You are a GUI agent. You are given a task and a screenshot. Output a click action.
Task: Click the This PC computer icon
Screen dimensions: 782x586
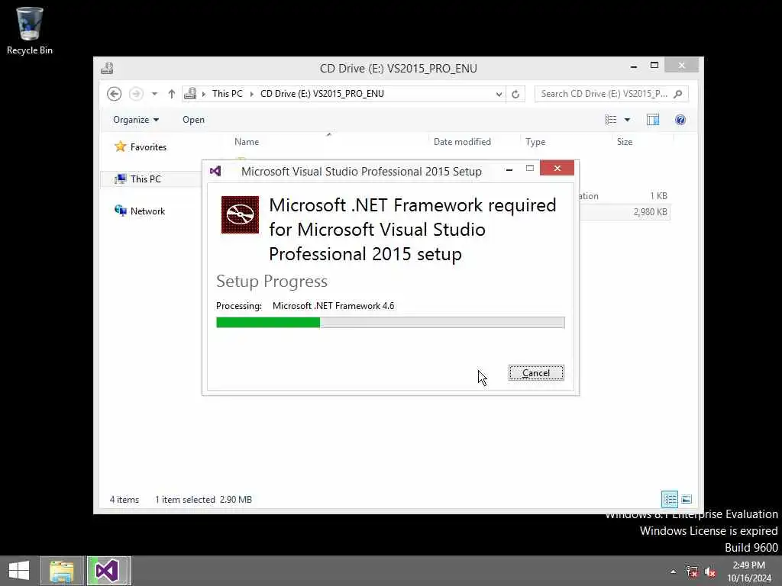pos(120,179)
